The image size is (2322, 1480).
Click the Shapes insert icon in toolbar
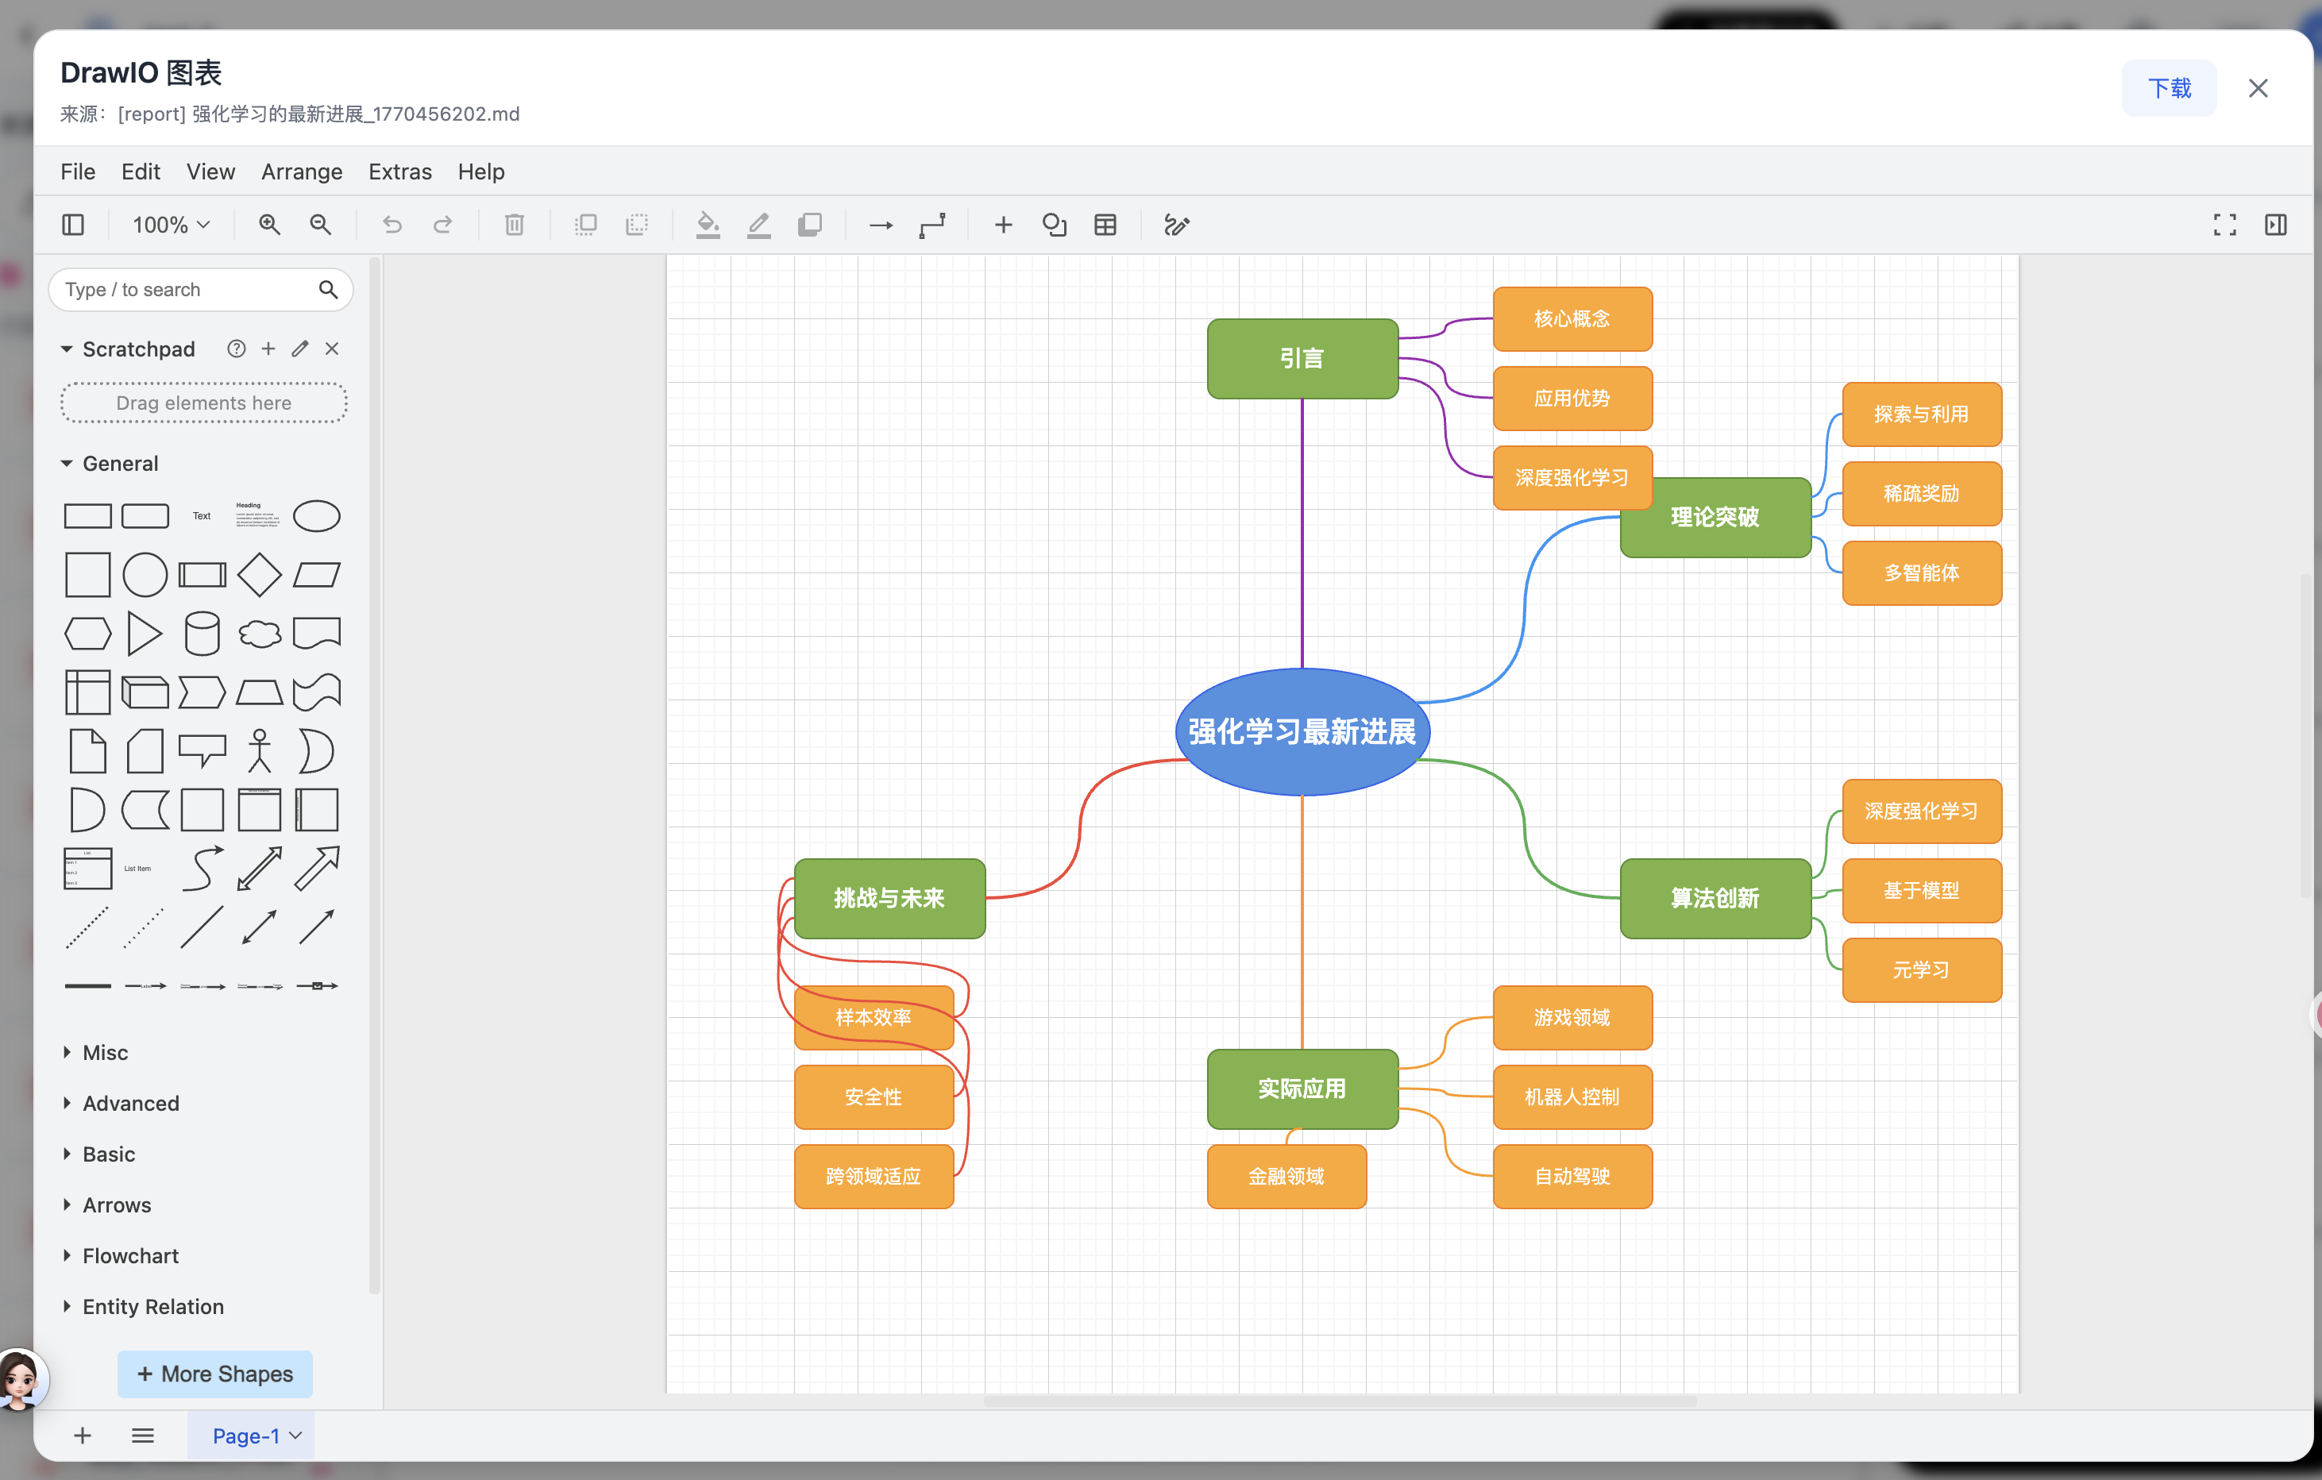pyautogui.click(x=1054, y=225)
